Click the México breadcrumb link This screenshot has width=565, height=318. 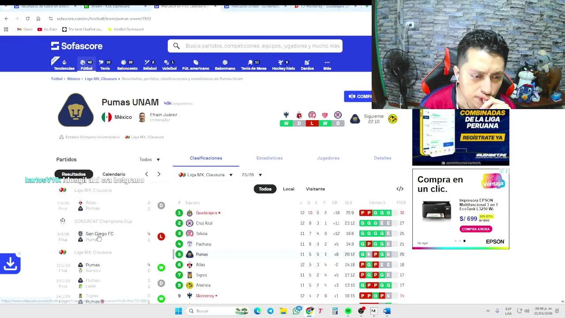(x=74, y=79)
